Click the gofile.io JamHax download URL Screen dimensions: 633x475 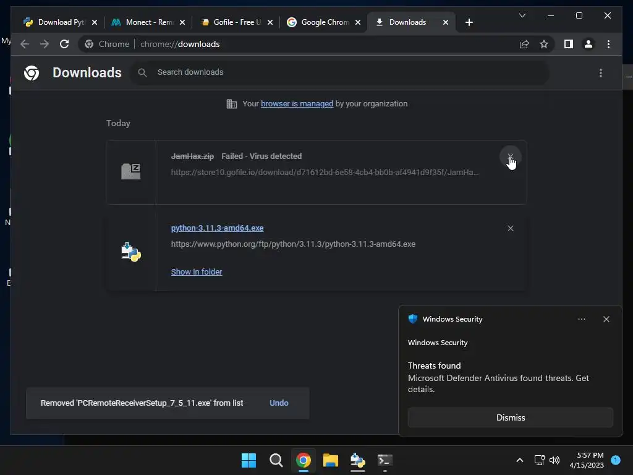[x=325, y=173]
